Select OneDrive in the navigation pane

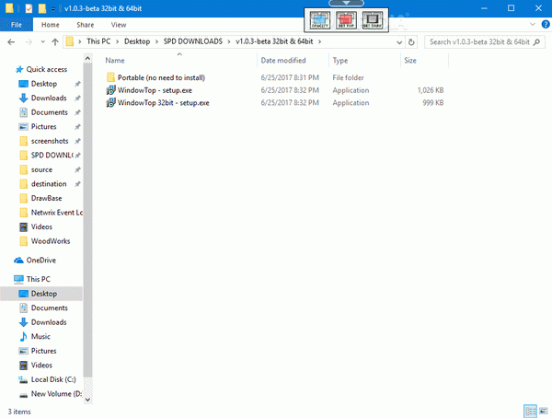tap(40, 261)
